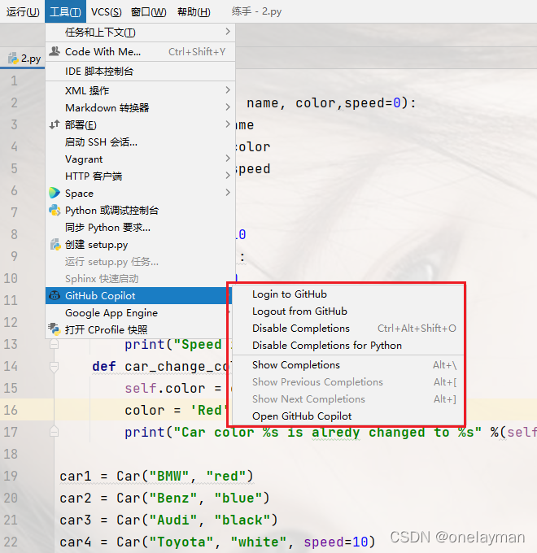537x553 pixels.
Task: Open Python 或调试控制台
Action: (141, 210)
